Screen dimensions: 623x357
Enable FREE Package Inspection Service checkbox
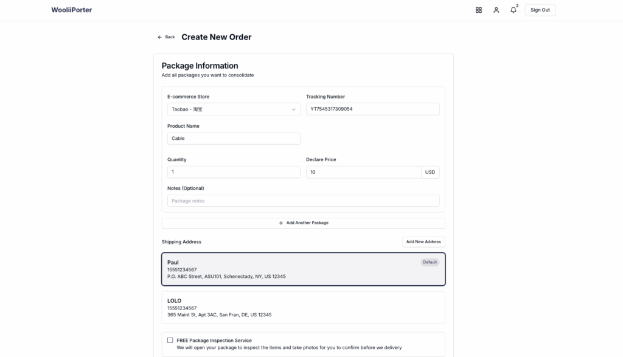coord(170,341)
